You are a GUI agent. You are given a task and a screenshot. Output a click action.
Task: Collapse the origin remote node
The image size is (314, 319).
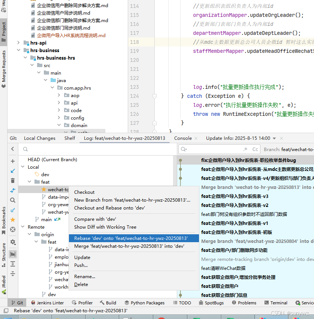coord(30,234)
